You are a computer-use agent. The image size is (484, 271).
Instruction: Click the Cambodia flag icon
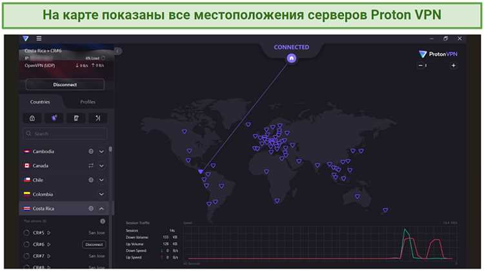(x=27, y=151)
